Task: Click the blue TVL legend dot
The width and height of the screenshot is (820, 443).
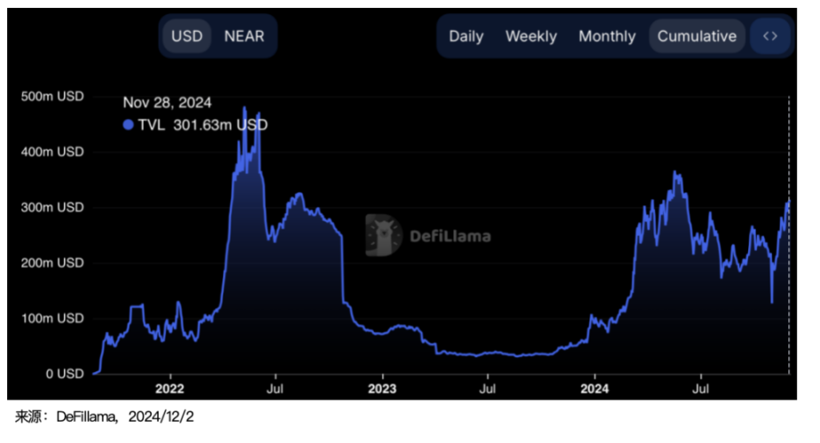Action: click(x=129, y=125)
